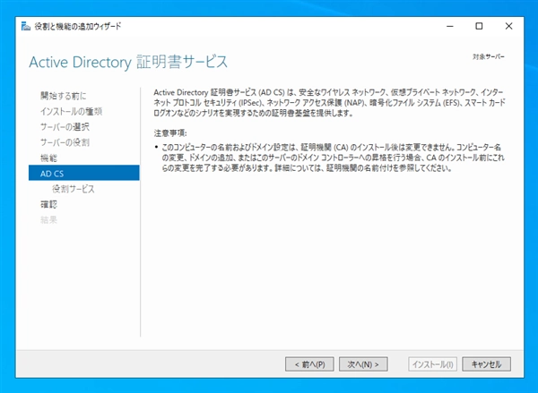Cancel the wizard with キャンセル
538x393 pixels.
click(x=486, y=364)
